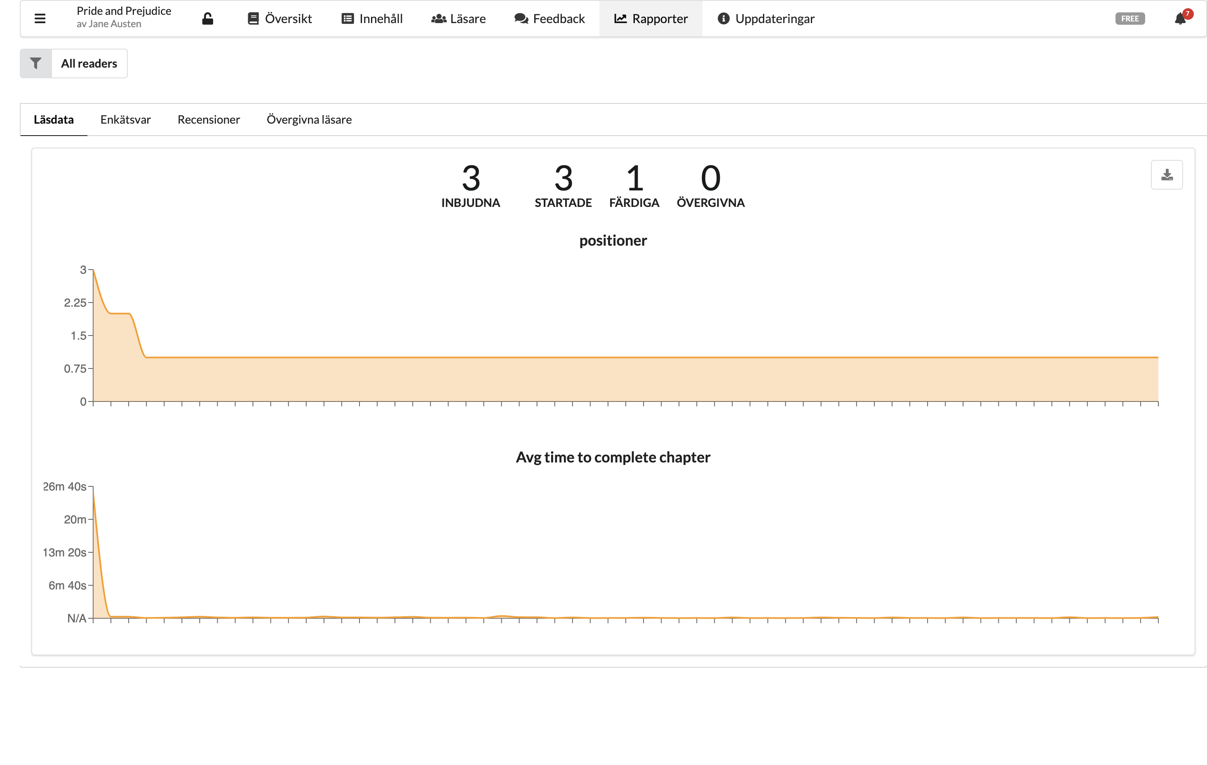1207x765 pixels.
Task: Open the All readers filter
Action: 89,63
